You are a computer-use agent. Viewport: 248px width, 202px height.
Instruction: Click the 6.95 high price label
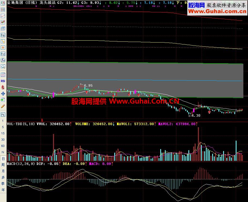click(x=88, y=86)
